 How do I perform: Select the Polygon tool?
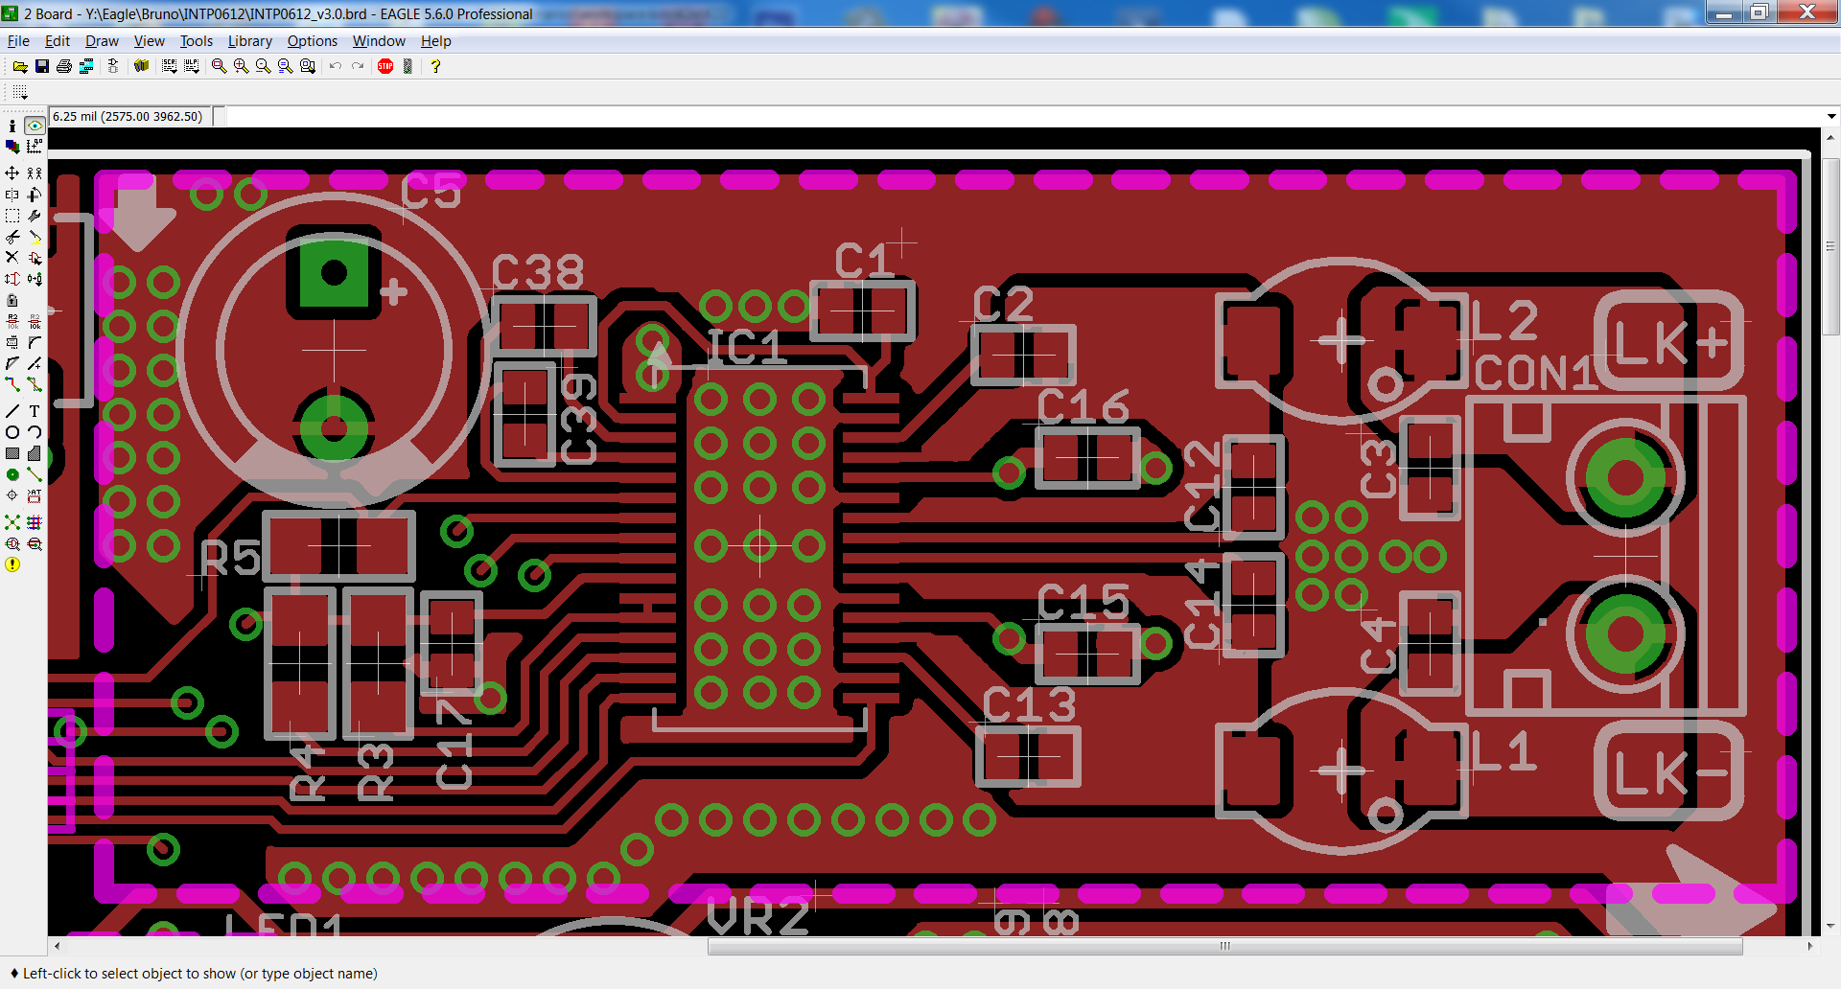[35, 453]
